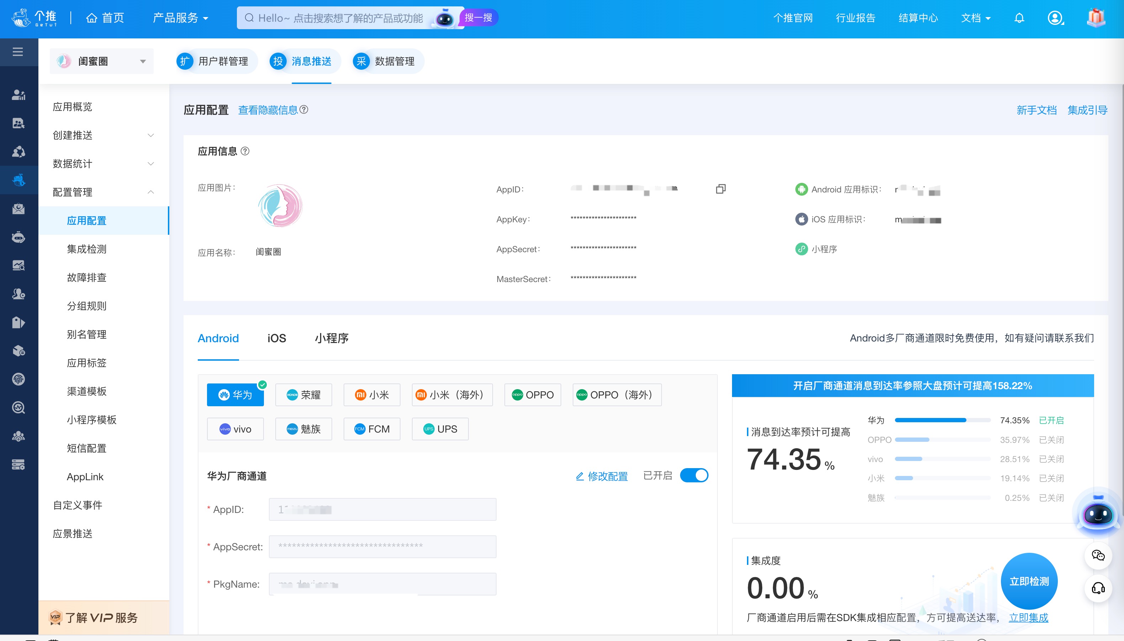1124x641 pixels.
Task: Copy the AppID with copy icon
Action: tap(720, 189)
